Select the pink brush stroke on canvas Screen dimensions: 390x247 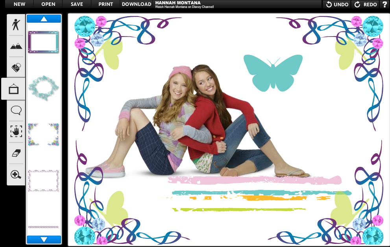(x=255, y=180)
